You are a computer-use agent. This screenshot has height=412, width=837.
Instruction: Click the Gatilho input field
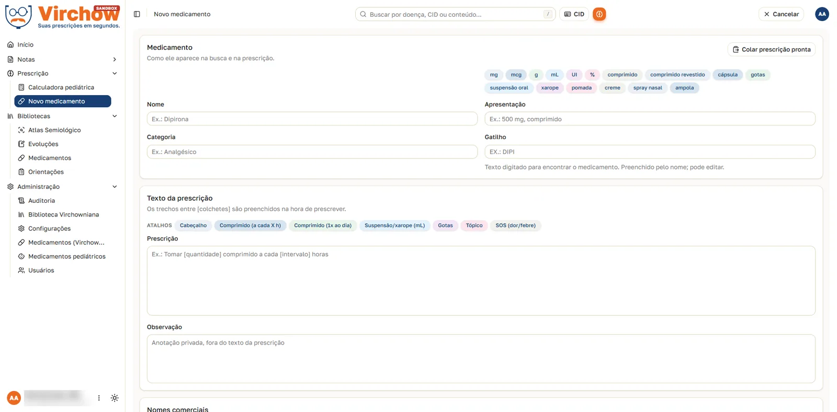click(x=650, y=152)
